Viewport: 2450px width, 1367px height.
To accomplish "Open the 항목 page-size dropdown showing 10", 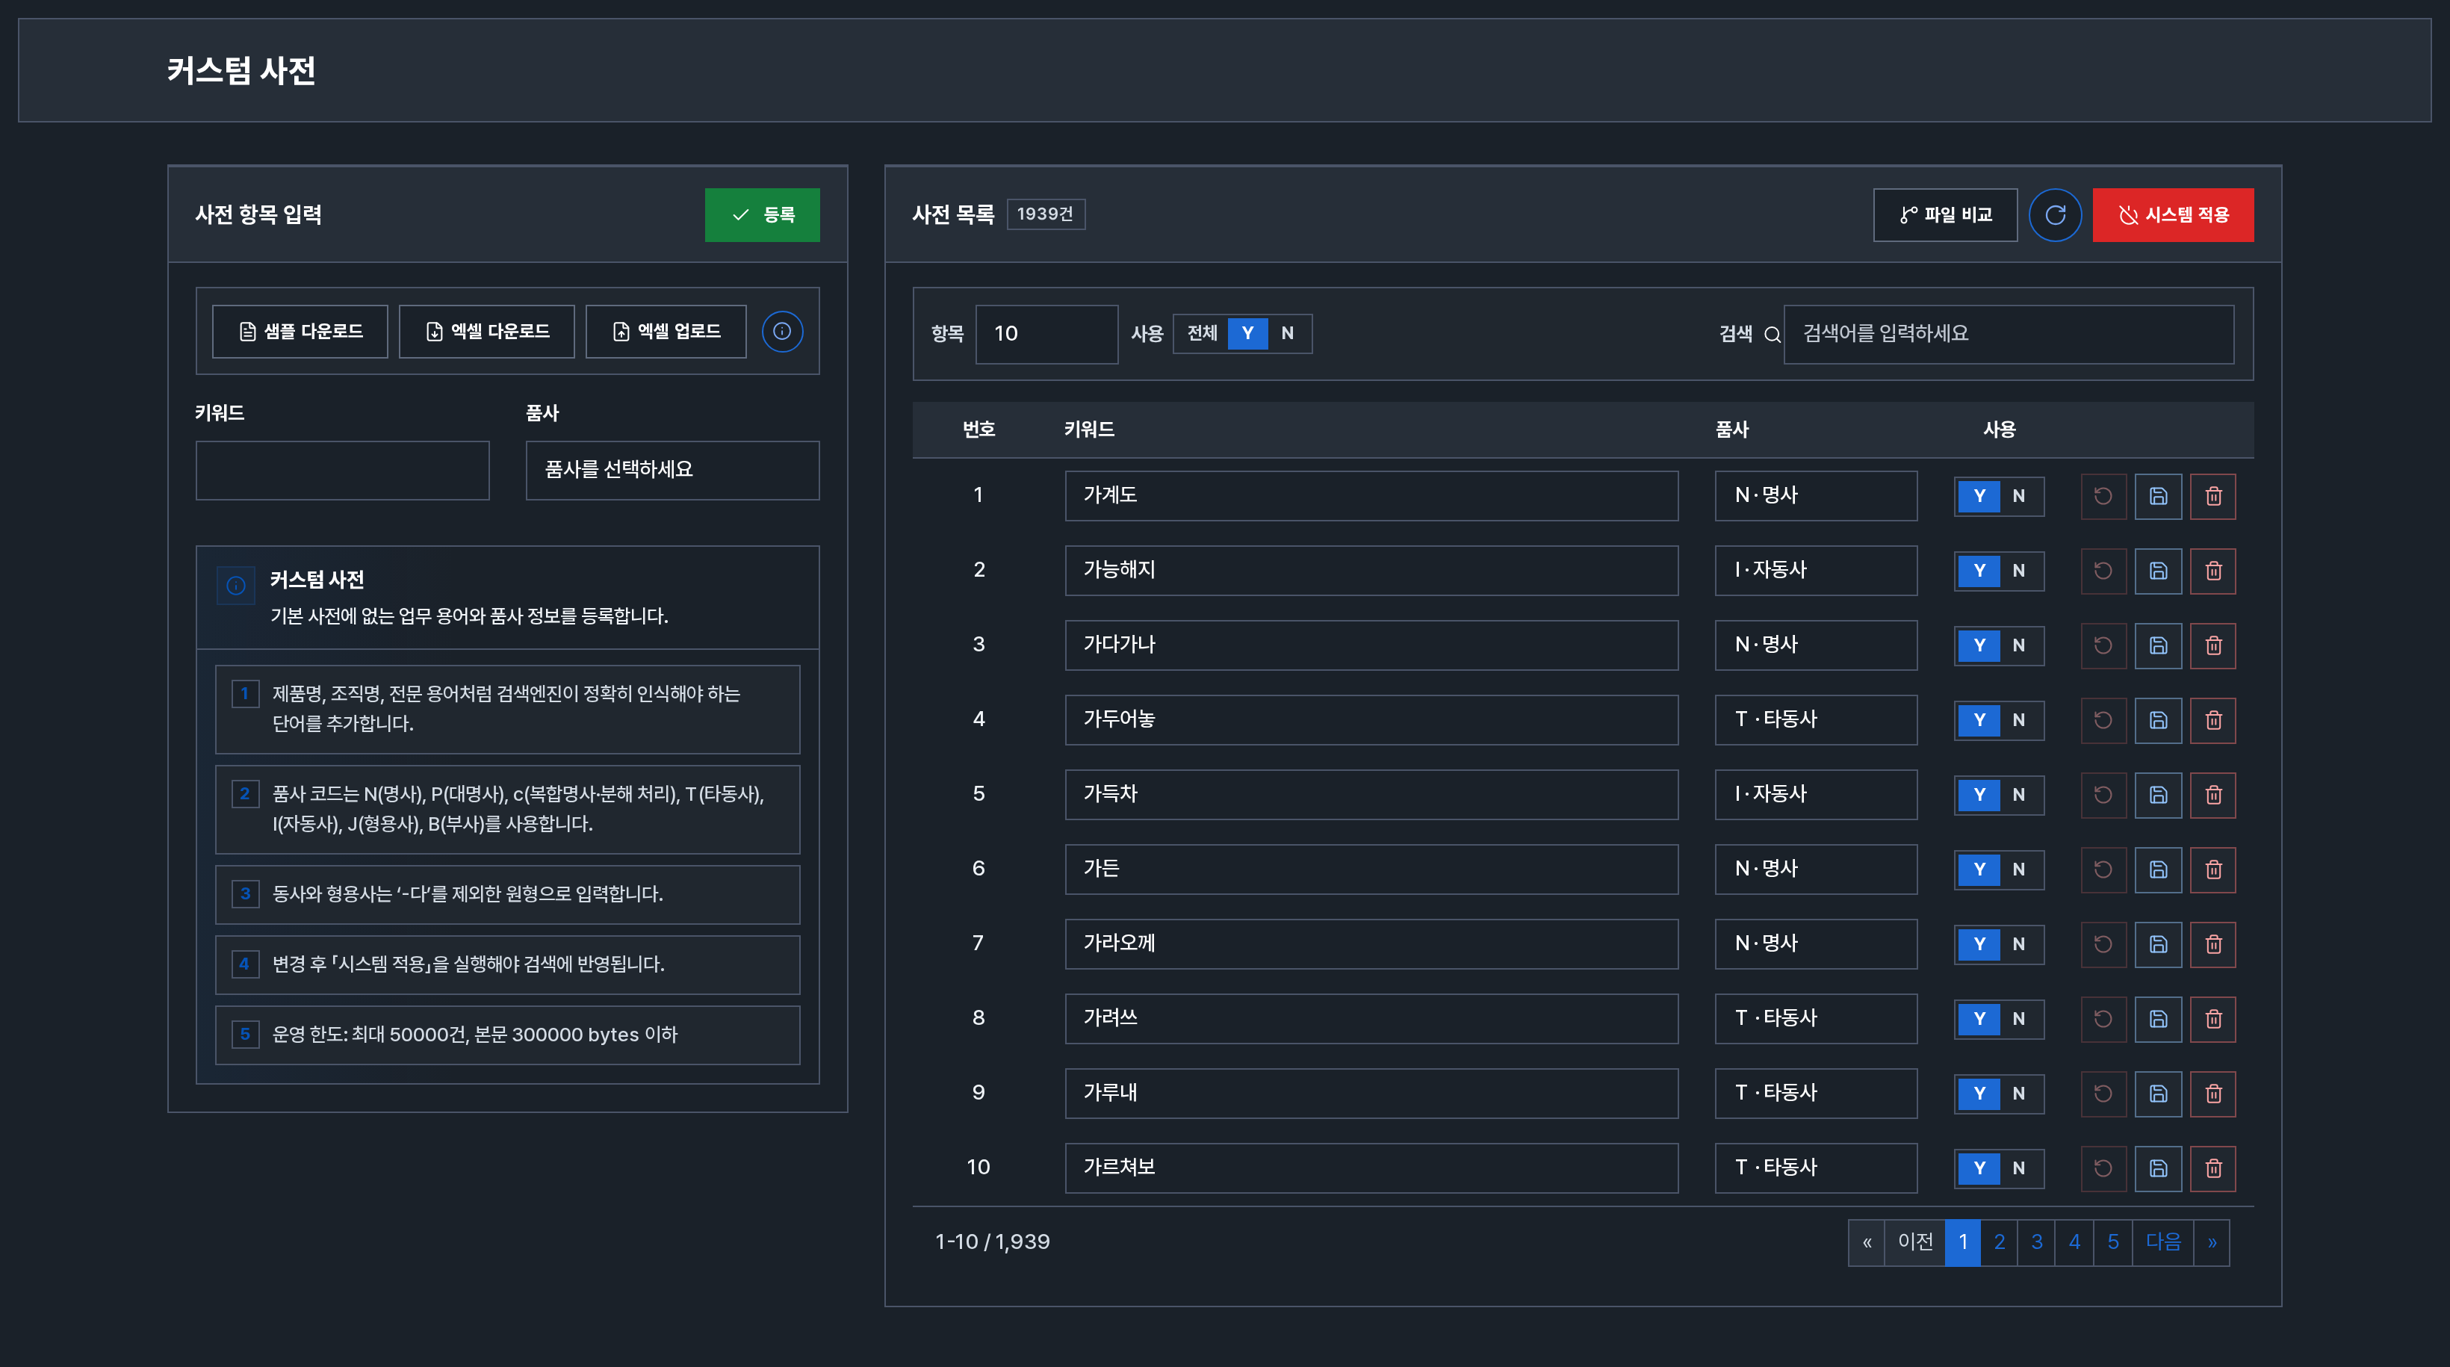I will pyautogui.click(x=1046, y=334).
